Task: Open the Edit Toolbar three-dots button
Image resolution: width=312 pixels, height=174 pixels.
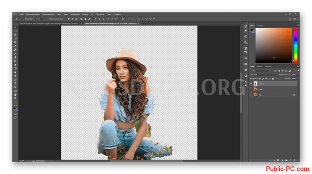Action: pyautogui.click(x=15, y=102)
